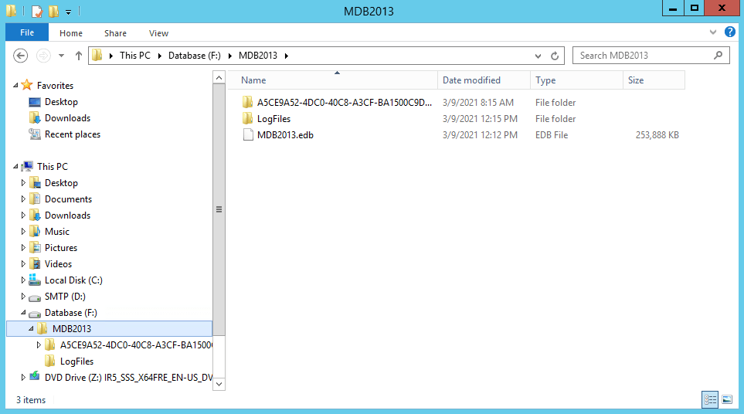The width and height of the screenshot is (744, 414).
Task: Click the Back navigation arrow
Action: [21, 56]
